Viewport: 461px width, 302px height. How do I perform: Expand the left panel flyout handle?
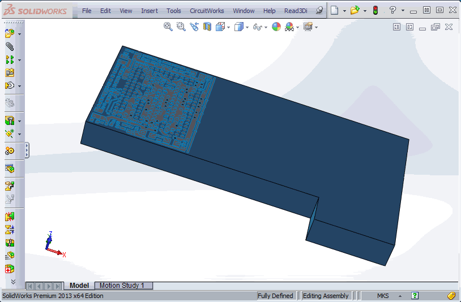(x=27, y=150)
